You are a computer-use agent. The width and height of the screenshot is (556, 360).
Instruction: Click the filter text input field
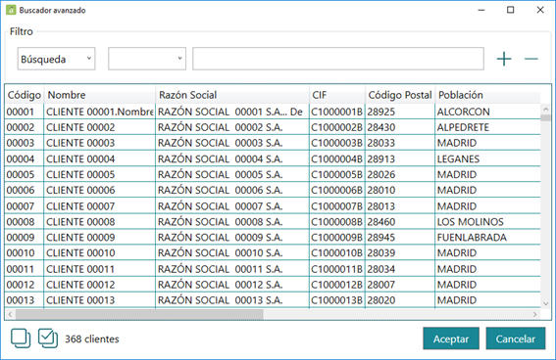tap(338, 59)
